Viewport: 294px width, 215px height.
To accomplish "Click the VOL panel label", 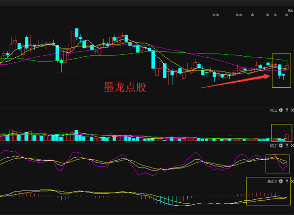I will point(273,110).
